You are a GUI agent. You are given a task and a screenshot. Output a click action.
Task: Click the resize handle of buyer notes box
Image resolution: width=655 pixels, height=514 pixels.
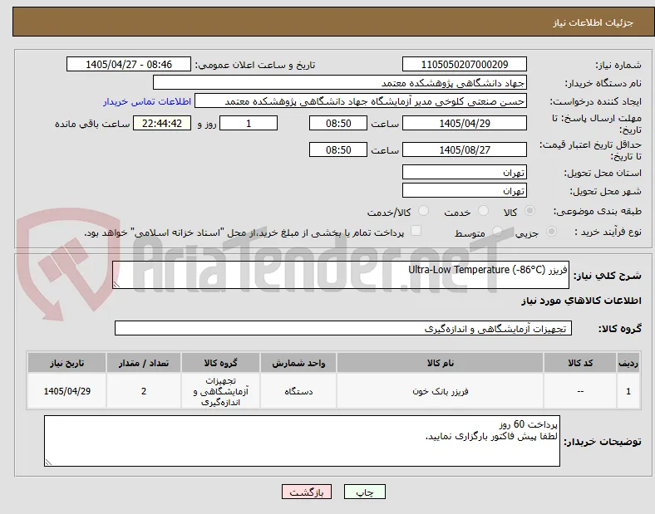click(48, 462)
